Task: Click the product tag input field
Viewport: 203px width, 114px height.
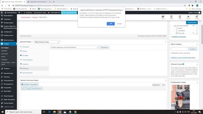Action: 180,49
